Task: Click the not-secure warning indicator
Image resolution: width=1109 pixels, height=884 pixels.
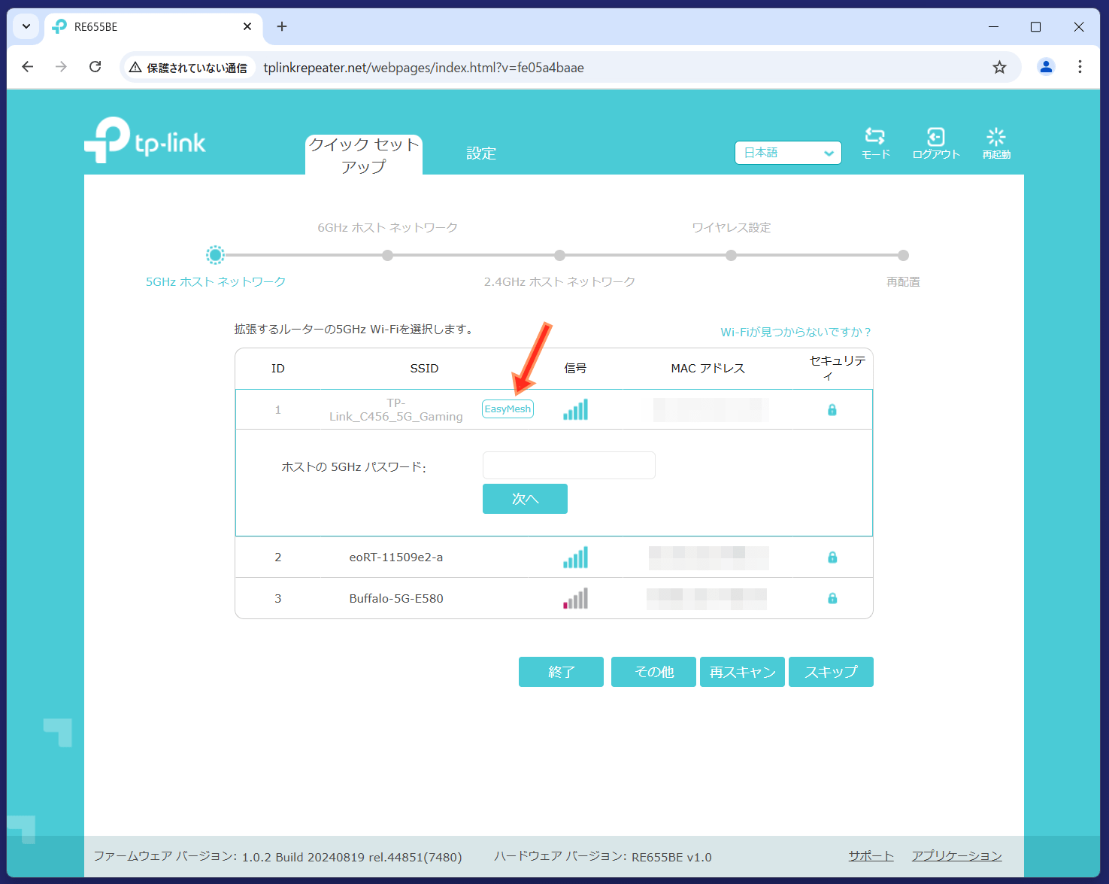Action: (189, 68)
